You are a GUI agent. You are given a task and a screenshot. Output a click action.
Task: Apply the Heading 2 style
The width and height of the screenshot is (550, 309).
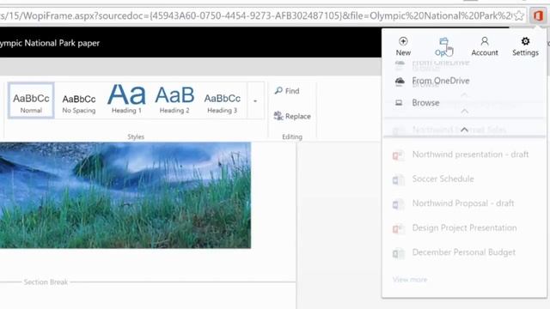tap(174, 100)
